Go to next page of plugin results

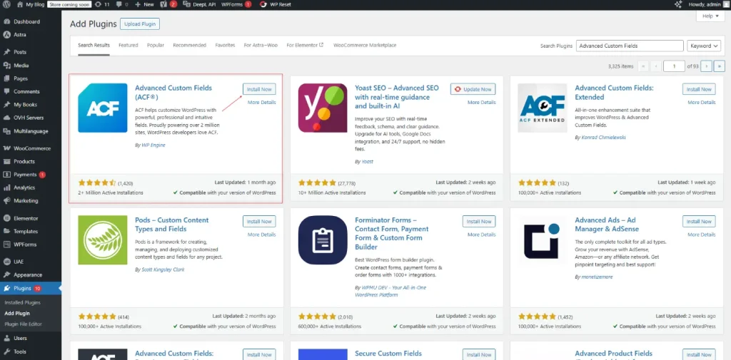coord(706,66)
